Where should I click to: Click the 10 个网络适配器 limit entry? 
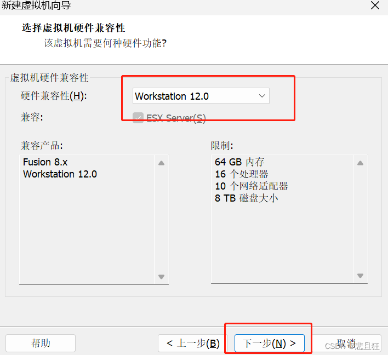coord(252,186)
